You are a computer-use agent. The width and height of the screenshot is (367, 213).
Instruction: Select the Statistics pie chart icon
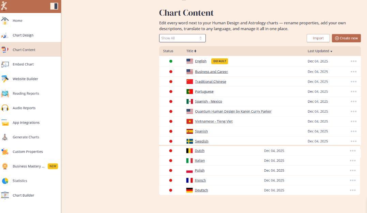pyautogui.click(x=5, y=181)
